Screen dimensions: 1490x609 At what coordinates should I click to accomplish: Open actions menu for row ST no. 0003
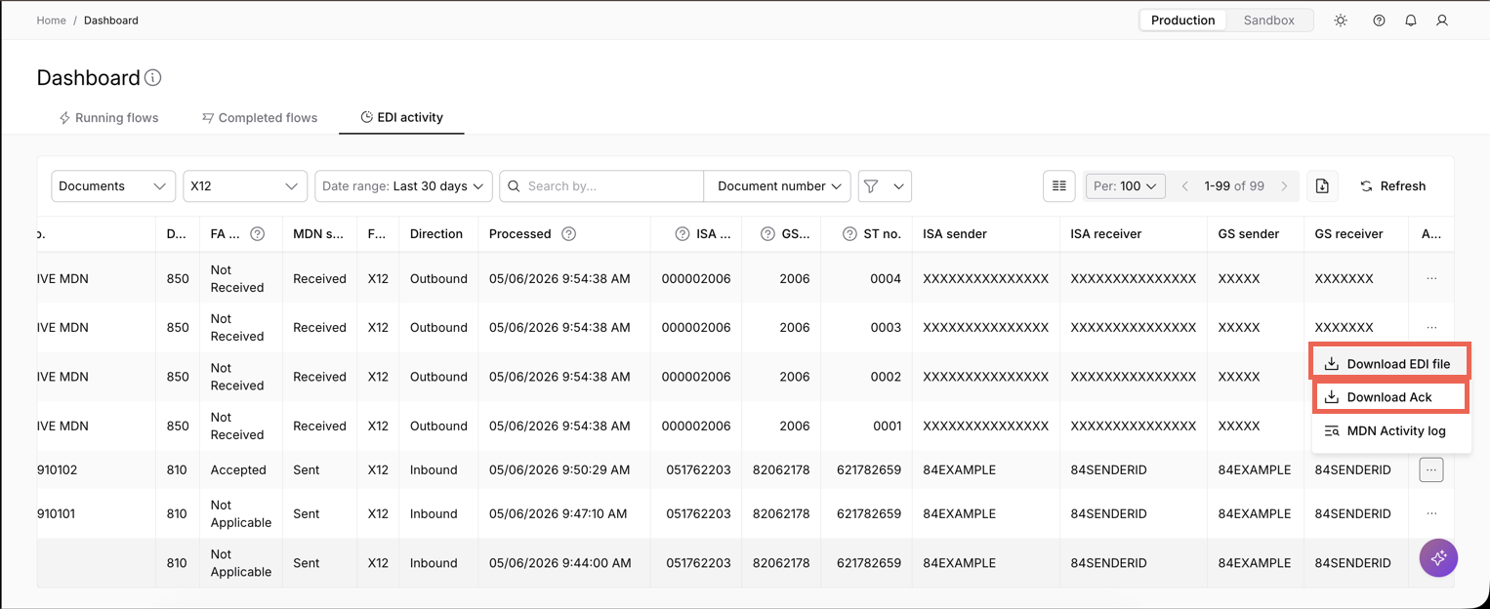pyautogui.click(x=1431, y=327)
